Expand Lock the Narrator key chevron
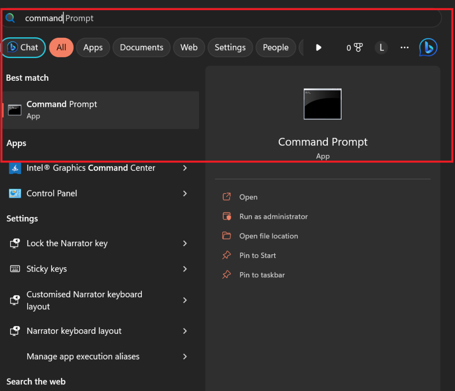Viewport: 455px width, 391px height. click(185, 243)
